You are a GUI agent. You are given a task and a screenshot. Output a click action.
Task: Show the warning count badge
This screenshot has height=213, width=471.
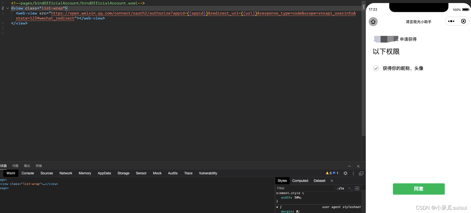click(x=329, y=173)
